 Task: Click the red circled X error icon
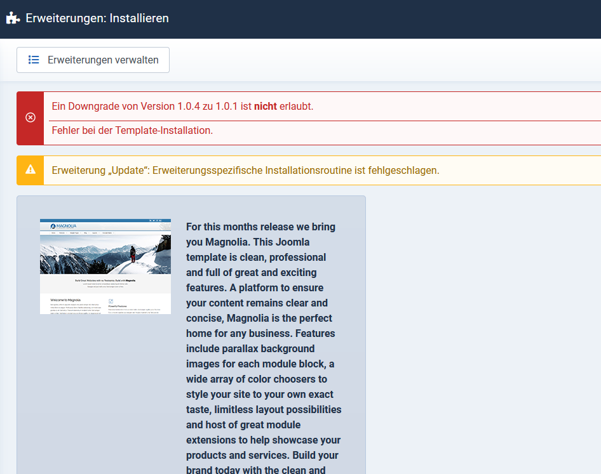click(x=30, y=118)
